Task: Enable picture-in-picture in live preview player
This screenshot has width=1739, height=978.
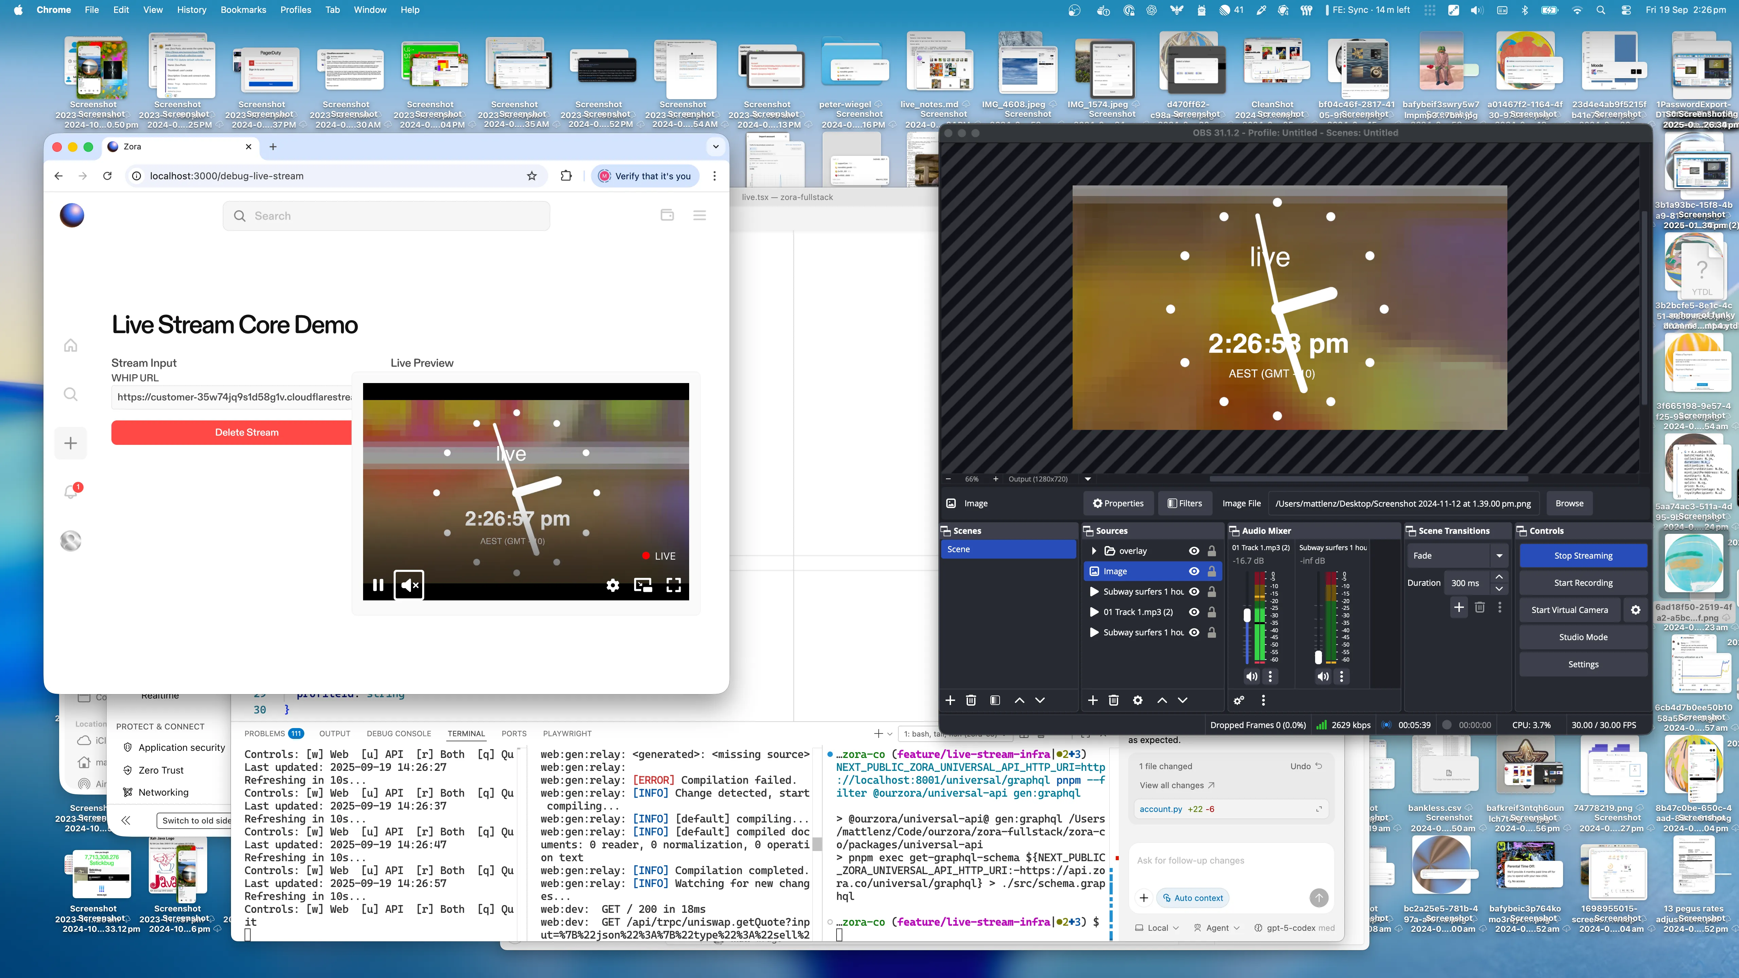Action: [x=643, y=584]
